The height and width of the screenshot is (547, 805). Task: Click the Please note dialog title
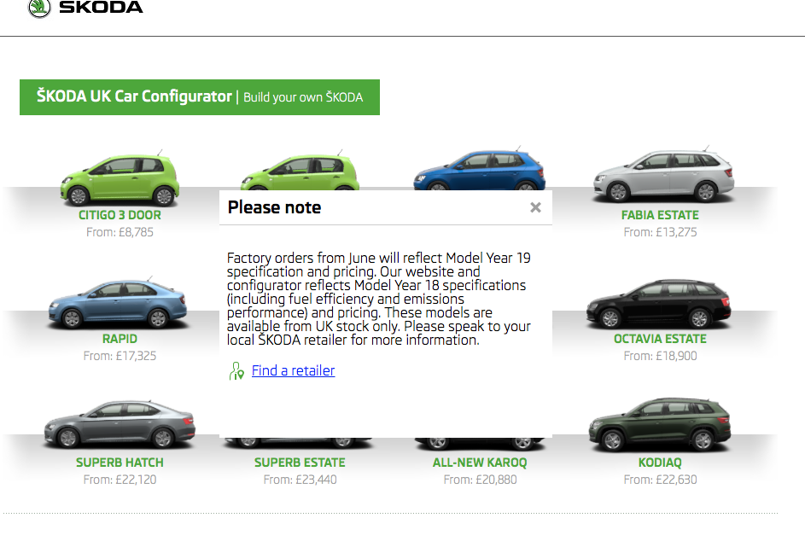point(274,207)
